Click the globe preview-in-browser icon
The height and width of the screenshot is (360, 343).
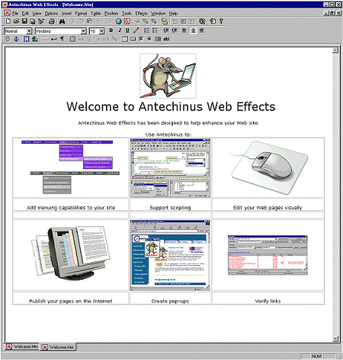tap(118, 21)
